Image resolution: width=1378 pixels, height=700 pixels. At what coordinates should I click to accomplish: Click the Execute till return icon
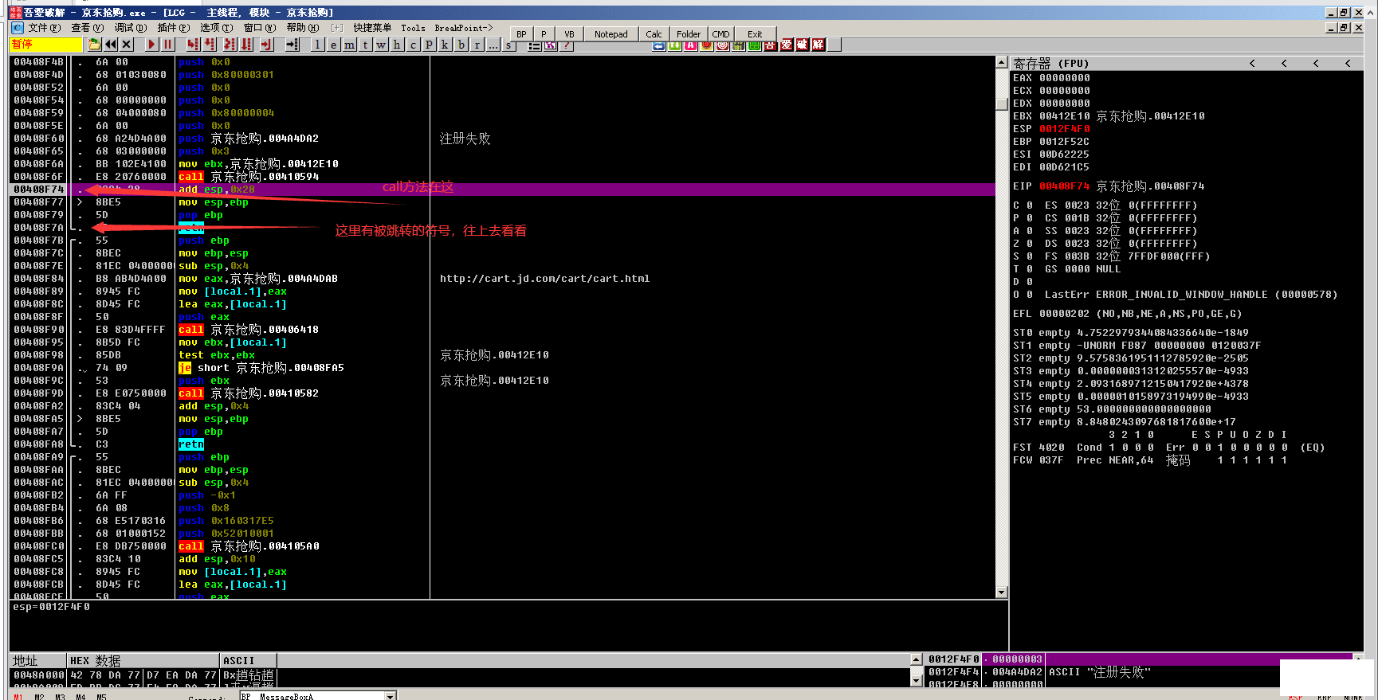click(x=267, y=45)
